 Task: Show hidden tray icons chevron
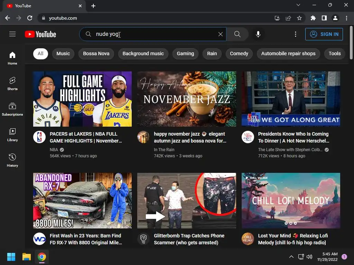[x=291, y=257]
